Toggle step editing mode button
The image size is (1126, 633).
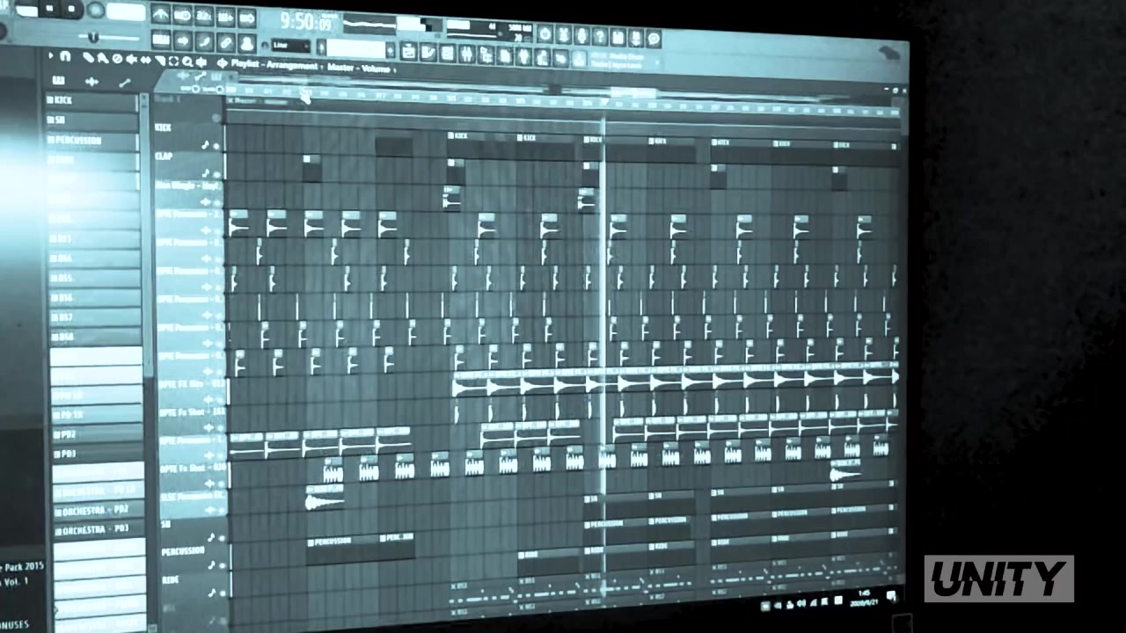point(204,41)
